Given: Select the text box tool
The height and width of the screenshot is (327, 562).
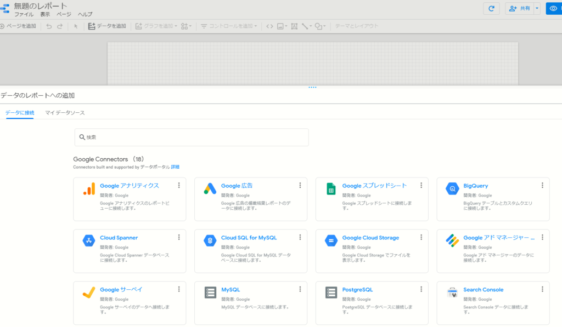Looking at the screenshot, I should (294, 26).
